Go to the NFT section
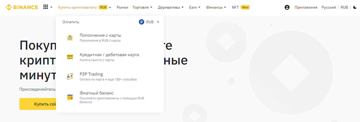The width and height of the screenshot is (360, 122). tap(235, 7)
